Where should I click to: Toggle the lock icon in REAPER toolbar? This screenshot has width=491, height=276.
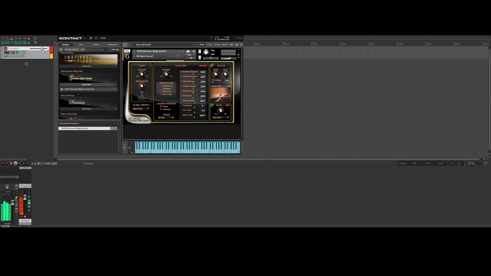(x=28, y=43)
